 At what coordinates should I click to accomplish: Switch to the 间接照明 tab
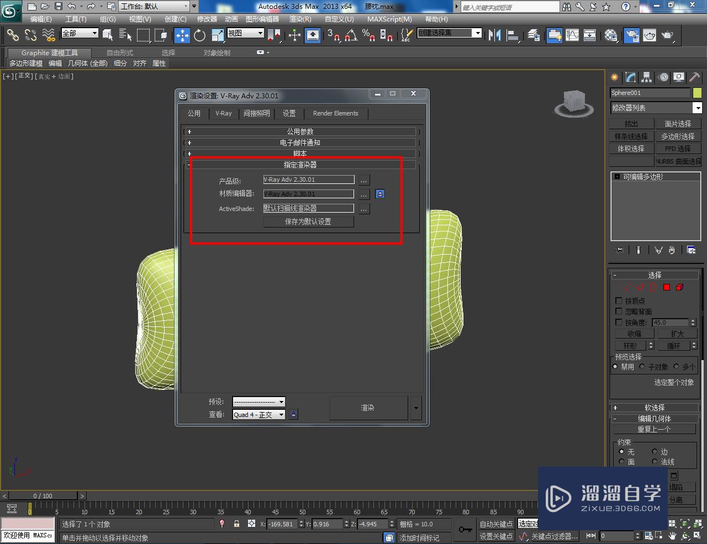tap(257, 113)
